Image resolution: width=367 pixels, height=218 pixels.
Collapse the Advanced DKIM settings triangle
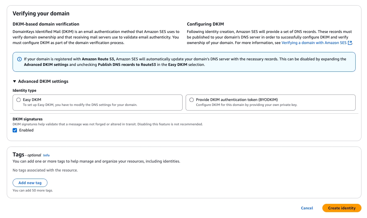click(x=14, y=81)
